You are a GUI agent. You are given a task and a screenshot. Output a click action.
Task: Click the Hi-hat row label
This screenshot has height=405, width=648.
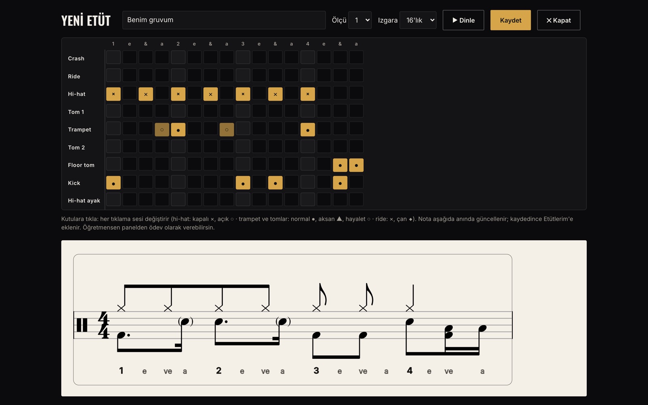pos(77,94)
